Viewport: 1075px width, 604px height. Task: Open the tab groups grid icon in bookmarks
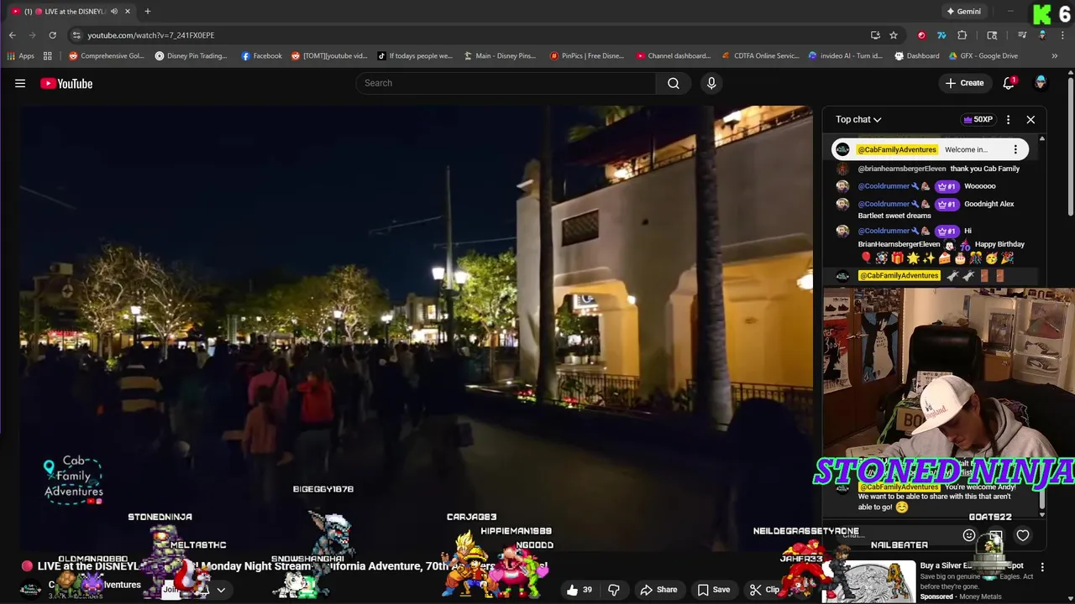pos(48,56)
